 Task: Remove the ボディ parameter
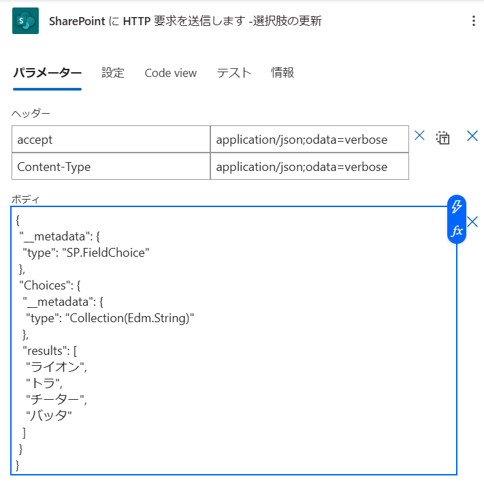click(472, 222)
